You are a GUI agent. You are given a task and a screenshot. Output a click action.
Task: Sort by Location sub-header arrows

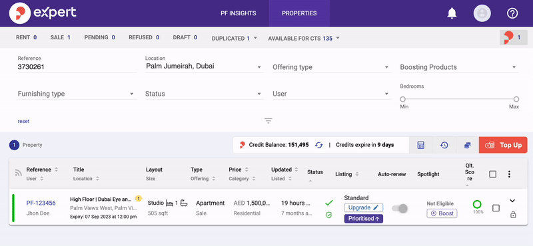(97, 178)
